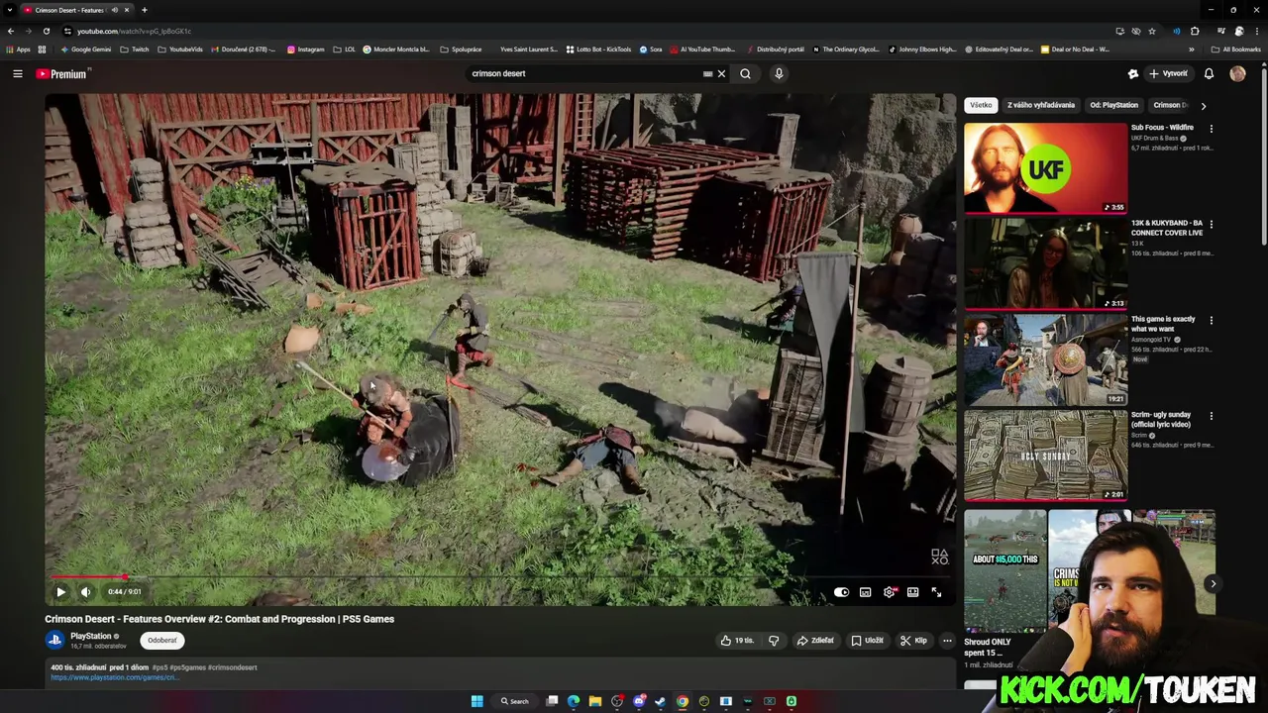The width and height of the screenshot is (1268, 713).
Task: Mute the Crimson Desert tab audio icon
Action: 114,10
